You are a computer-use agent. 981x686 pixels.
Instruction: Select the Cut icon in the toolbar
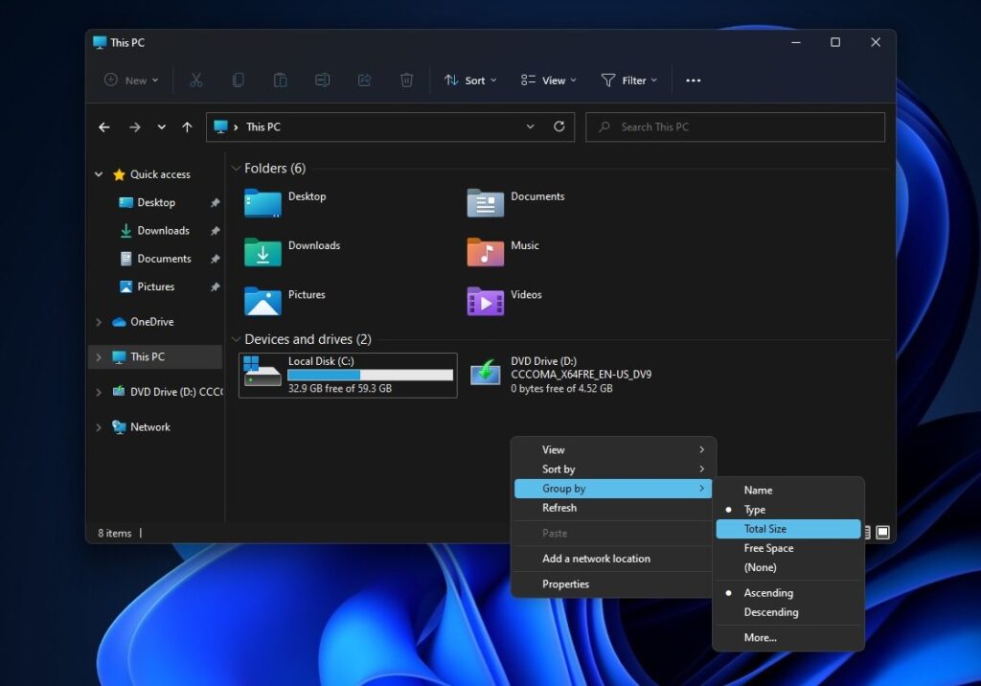click(196, 80)
